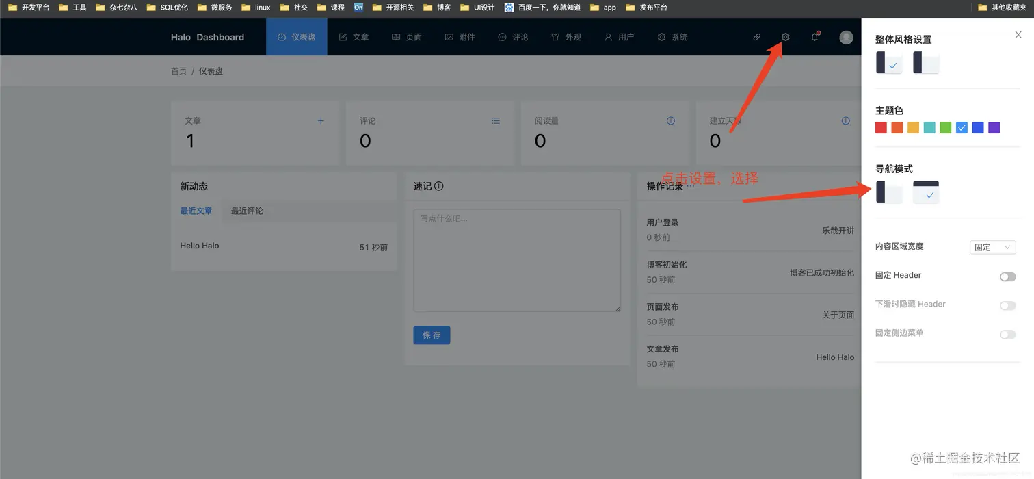Screen dimensions: 1034x479
Task: Open 评论 menu in navigation
Action: 513,37
